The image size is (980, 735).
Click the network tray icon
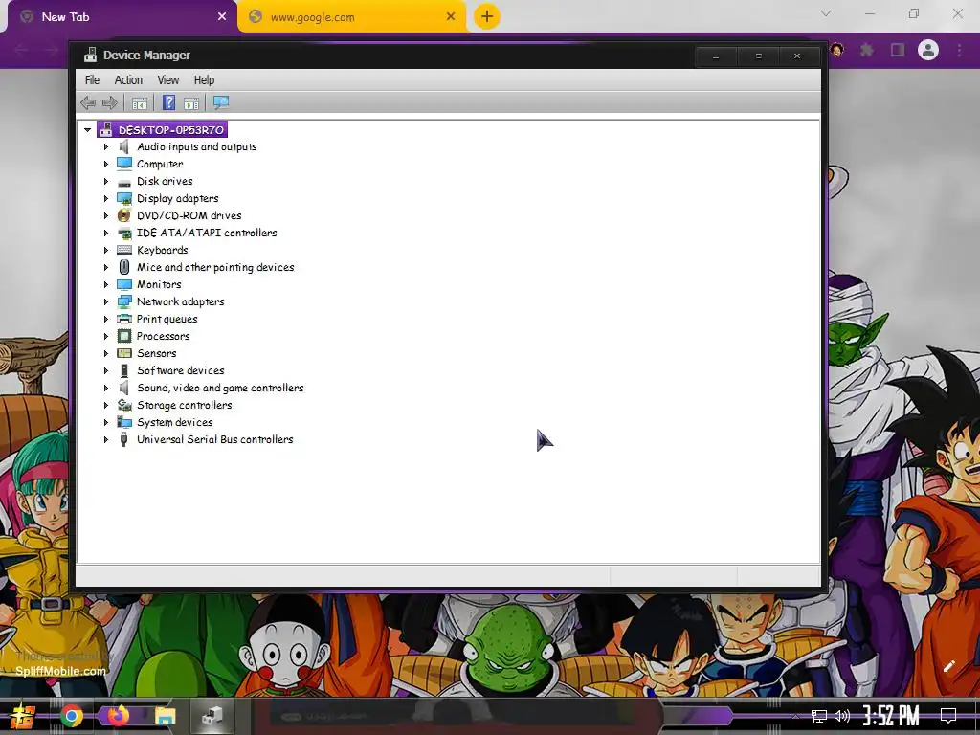tap(819, 716)
